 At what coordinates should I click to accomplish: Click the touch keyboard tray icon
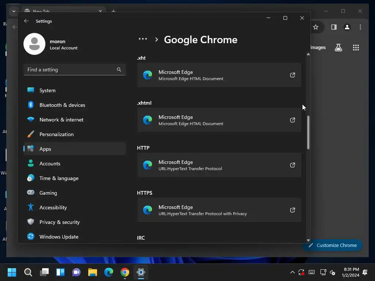pos(312,272)
